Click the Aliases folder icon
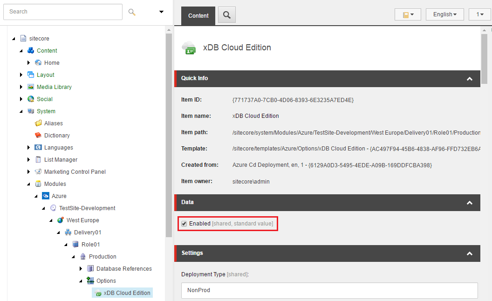Viewport: 492px width, 301px height. click(38, 123)
